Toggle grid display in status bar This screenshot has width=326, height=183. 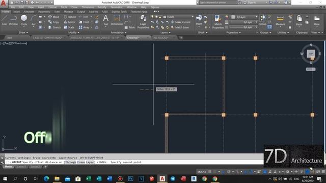pos(210,172)
